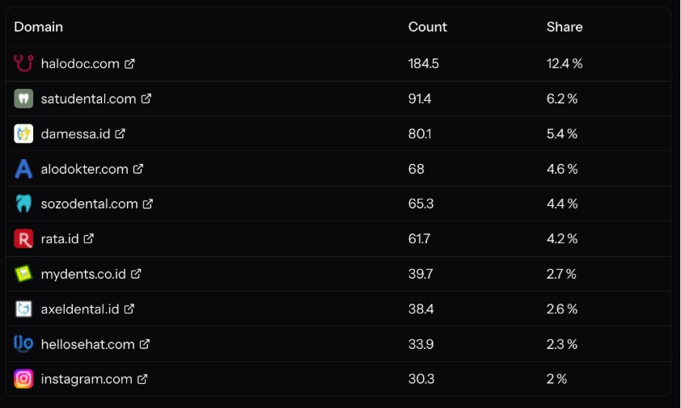The image size is (681, 408).
Task: Click the halodoc stethoscope favicon
Action: (23, 63)
